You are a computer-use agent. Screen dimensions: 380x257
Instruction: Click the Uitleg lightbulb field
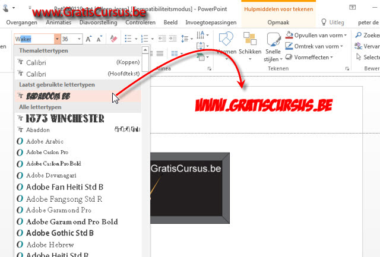point(332,23)
